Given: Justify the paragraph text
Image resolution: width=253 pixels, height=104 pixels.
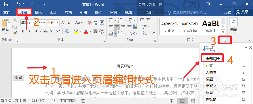Looking at the screenshot, I should tap(129, 27).
